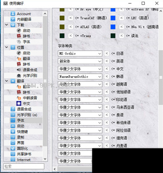This screenshot has height=173, width=163.
Task: Select the 光学识别 (α) icon
Action: pos(13,115)
